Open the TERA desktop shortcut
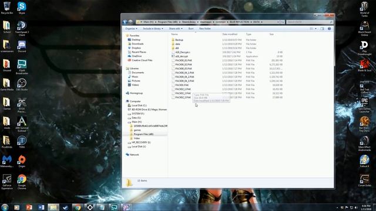The height and width of the screenshot is (211, 376). pyautogui.click(x=22, y=142)
